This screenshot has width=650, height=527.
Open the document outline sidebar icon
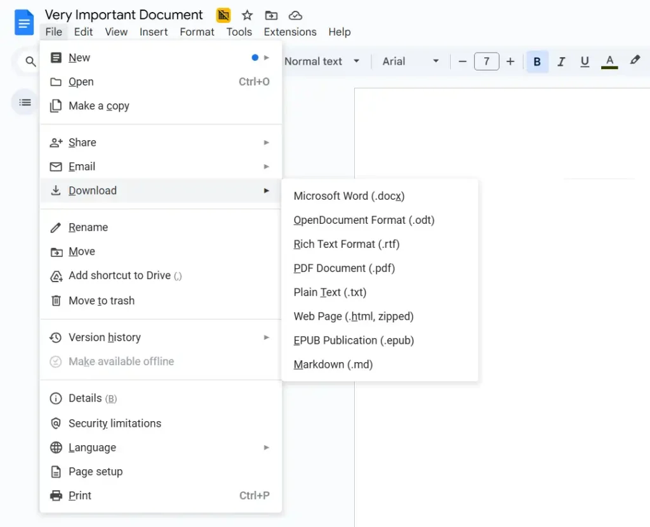25,102
